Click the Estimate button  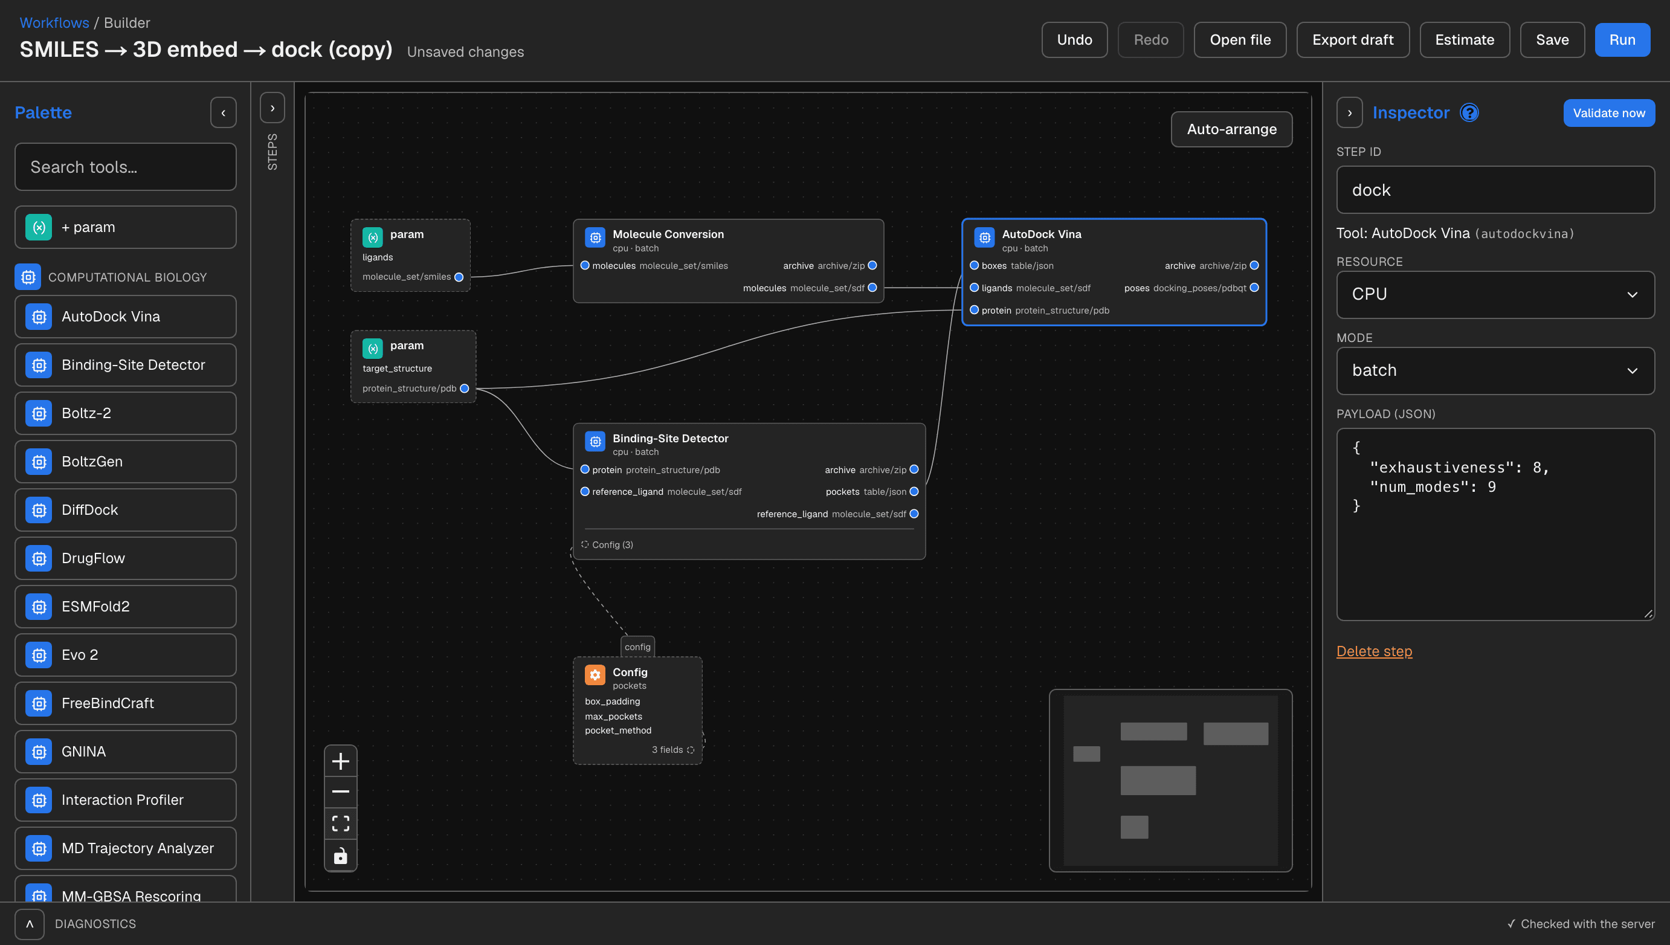[x=1465, y=40]
